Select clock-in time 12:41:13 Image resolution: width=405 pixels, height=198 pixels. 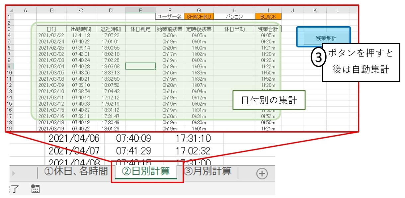point(81,35)
